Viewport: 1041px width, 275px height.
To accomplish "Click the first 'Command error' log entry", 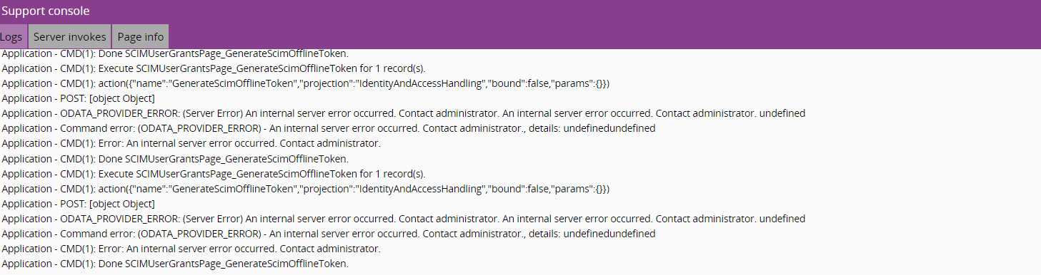I will 328,128.
